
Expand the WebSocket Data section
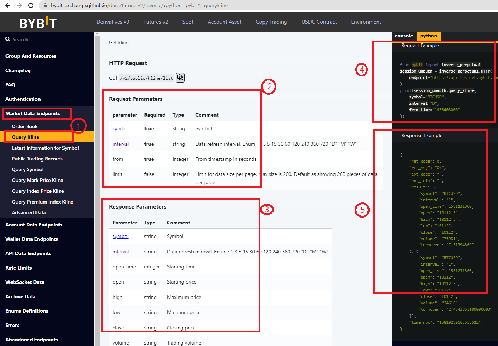pos(25,282)
